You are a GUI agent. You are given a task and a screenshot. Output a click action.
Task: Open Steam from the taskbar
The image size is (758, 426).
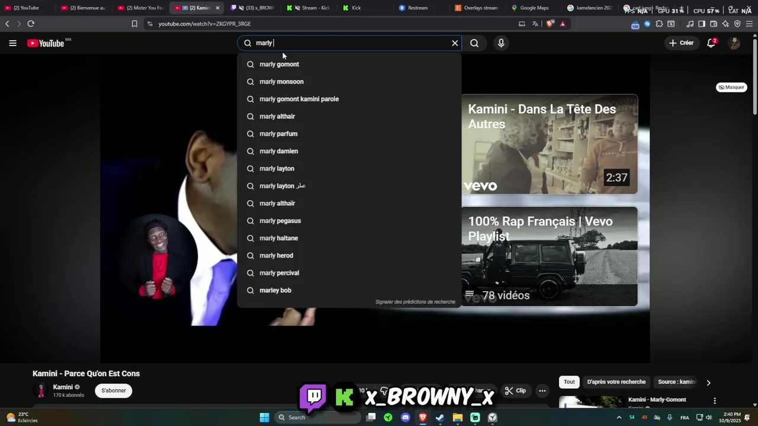tap(440, 417)
